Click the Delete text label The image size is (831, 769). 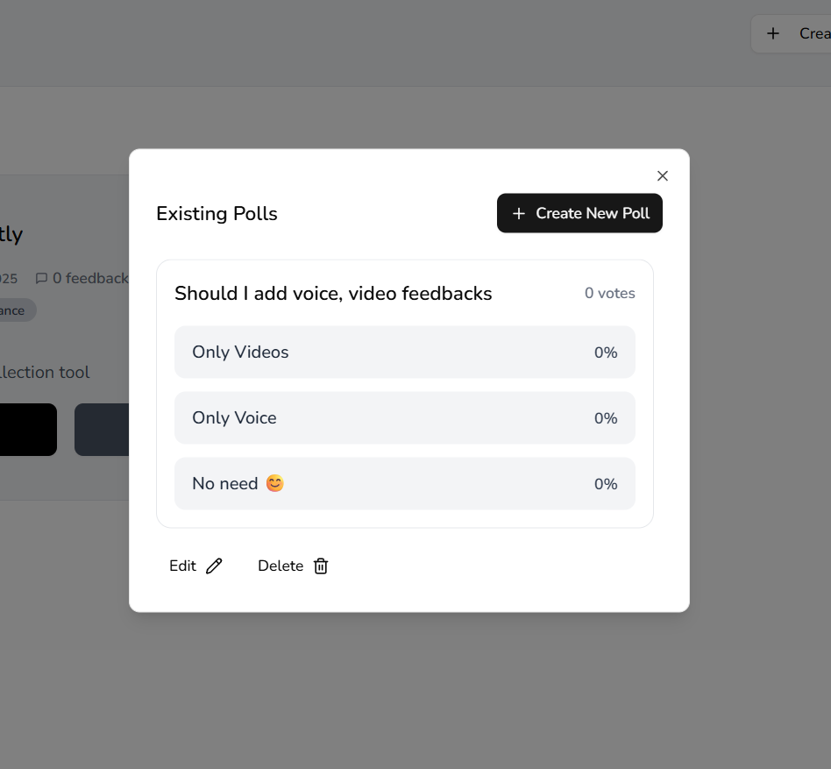pyautogui.click(x=281, y=566)
